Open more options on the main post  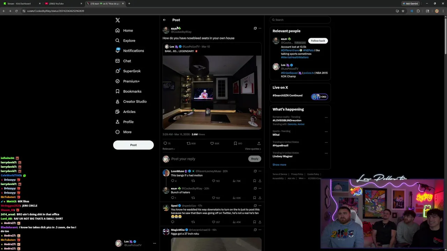pos(260,28)
